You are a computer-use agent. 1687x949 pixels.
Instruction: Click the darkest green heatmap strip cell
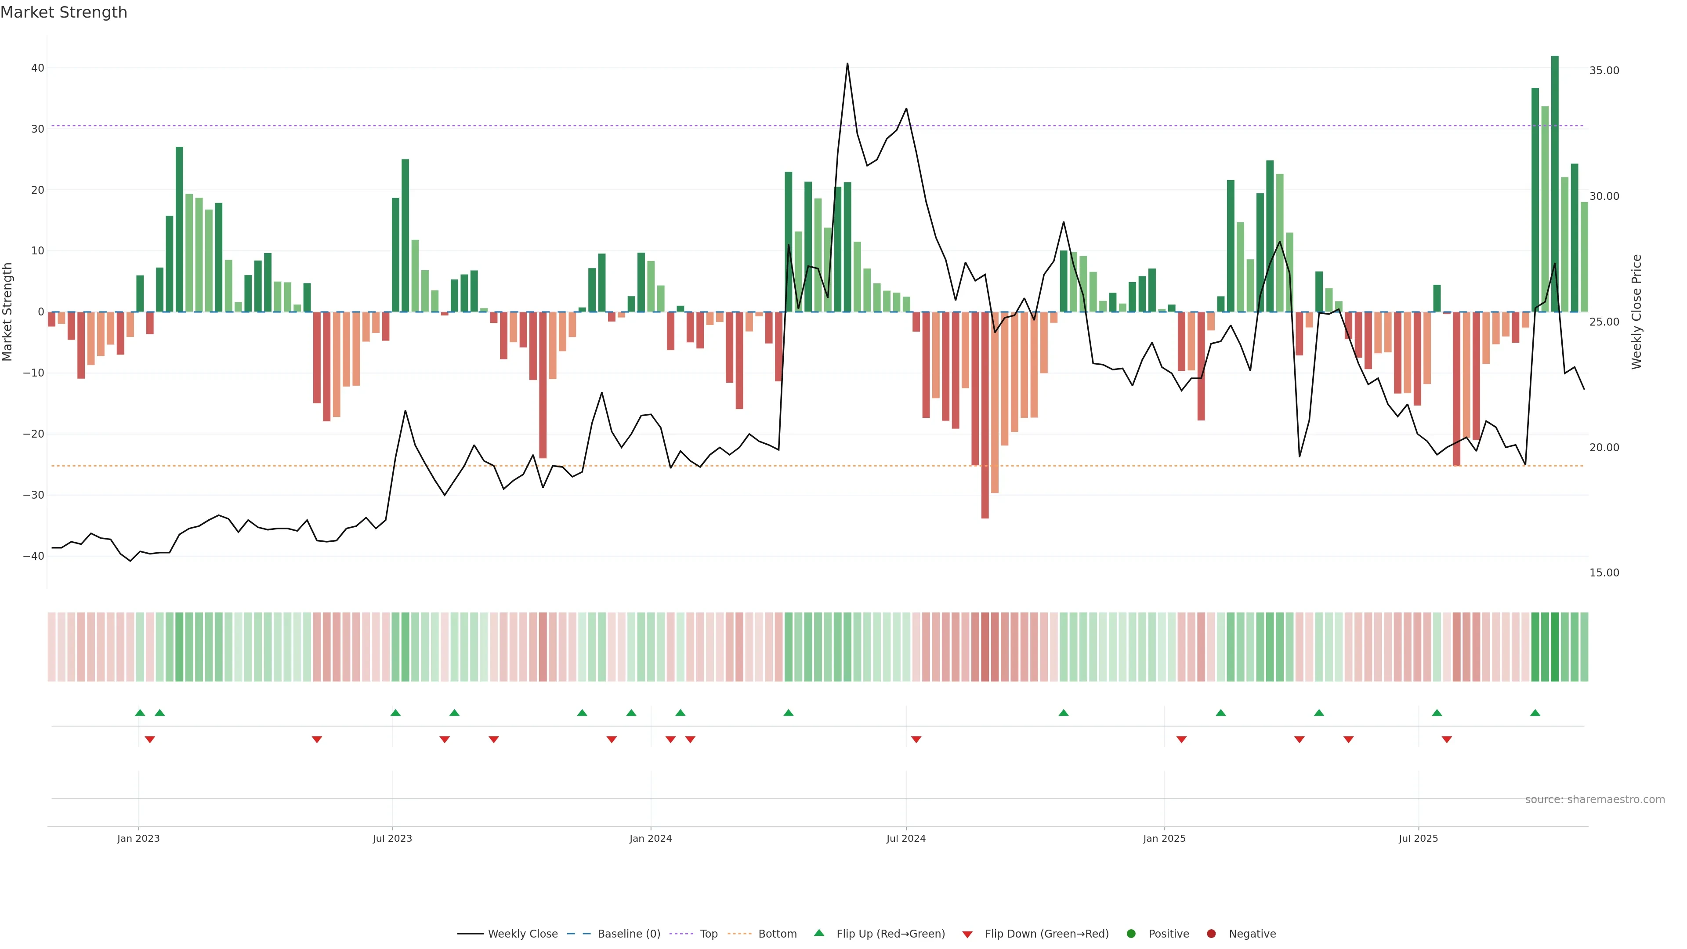pyautogui.click(x=1555, y=647)
